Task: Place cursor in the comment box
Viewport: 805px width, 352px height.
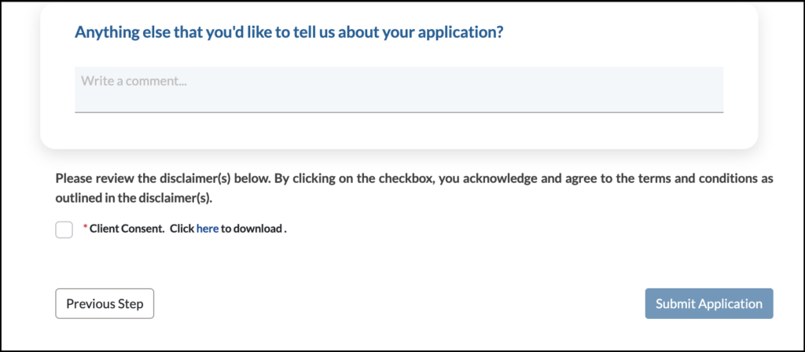Action: tap(399, 90)
